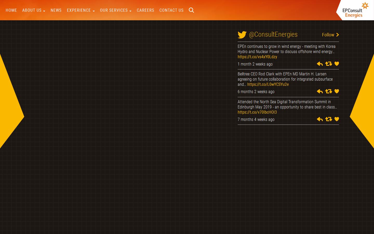Image resolution: width=374 pixels, height=234 pixels.
Task: Reply to the Belltree CEO tweet
Action: 320,91
